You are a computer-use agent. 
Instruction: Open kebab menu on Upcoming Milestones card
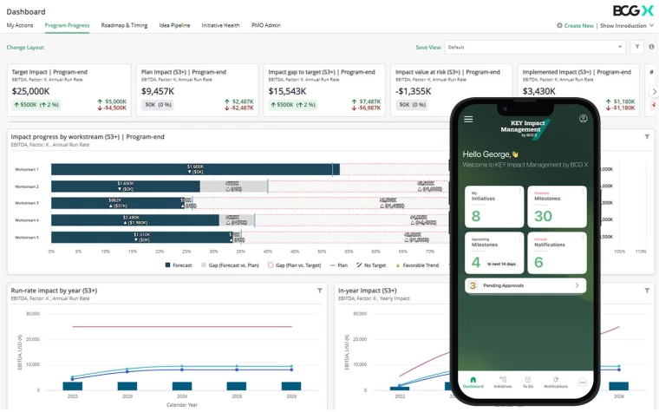[519, 238]
